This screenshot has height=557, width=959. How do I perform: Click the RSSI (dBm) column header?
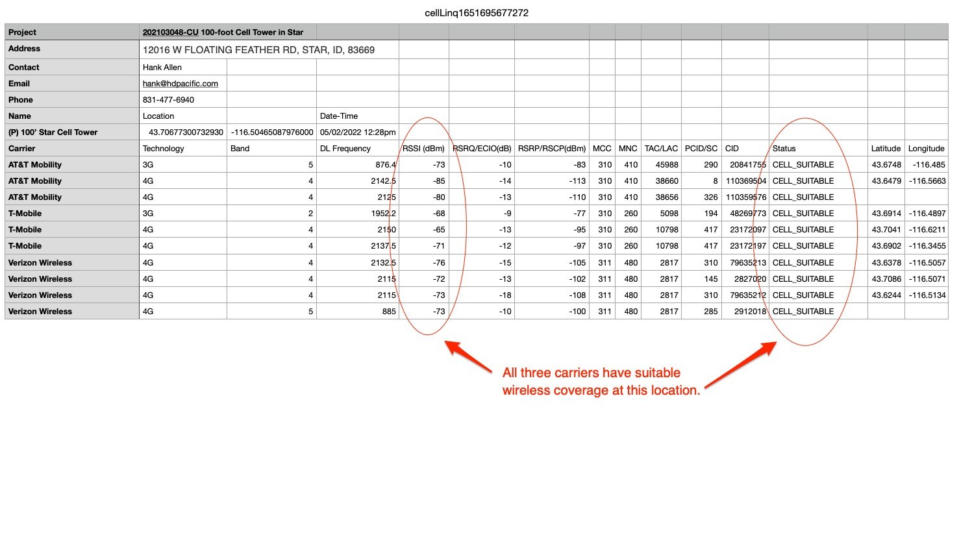pos(424,148)
